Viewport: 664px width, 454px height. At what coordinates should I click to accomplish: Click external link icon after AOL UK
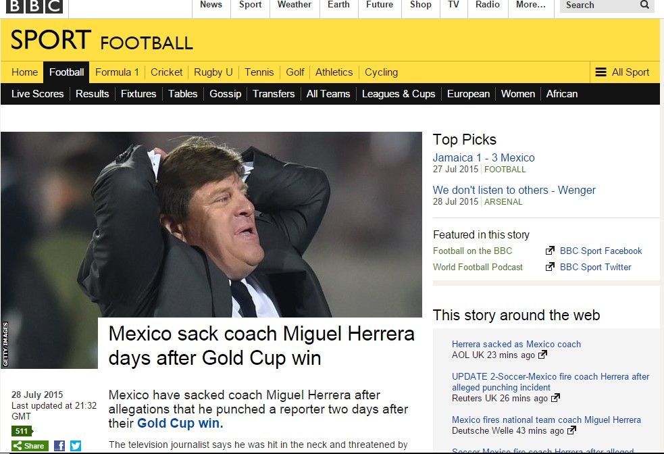pyautogui.click(x=542, y=355)
